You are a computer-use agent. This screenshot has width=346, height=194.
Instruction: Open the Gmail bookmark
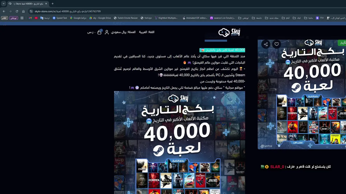[x=30, y=18]
